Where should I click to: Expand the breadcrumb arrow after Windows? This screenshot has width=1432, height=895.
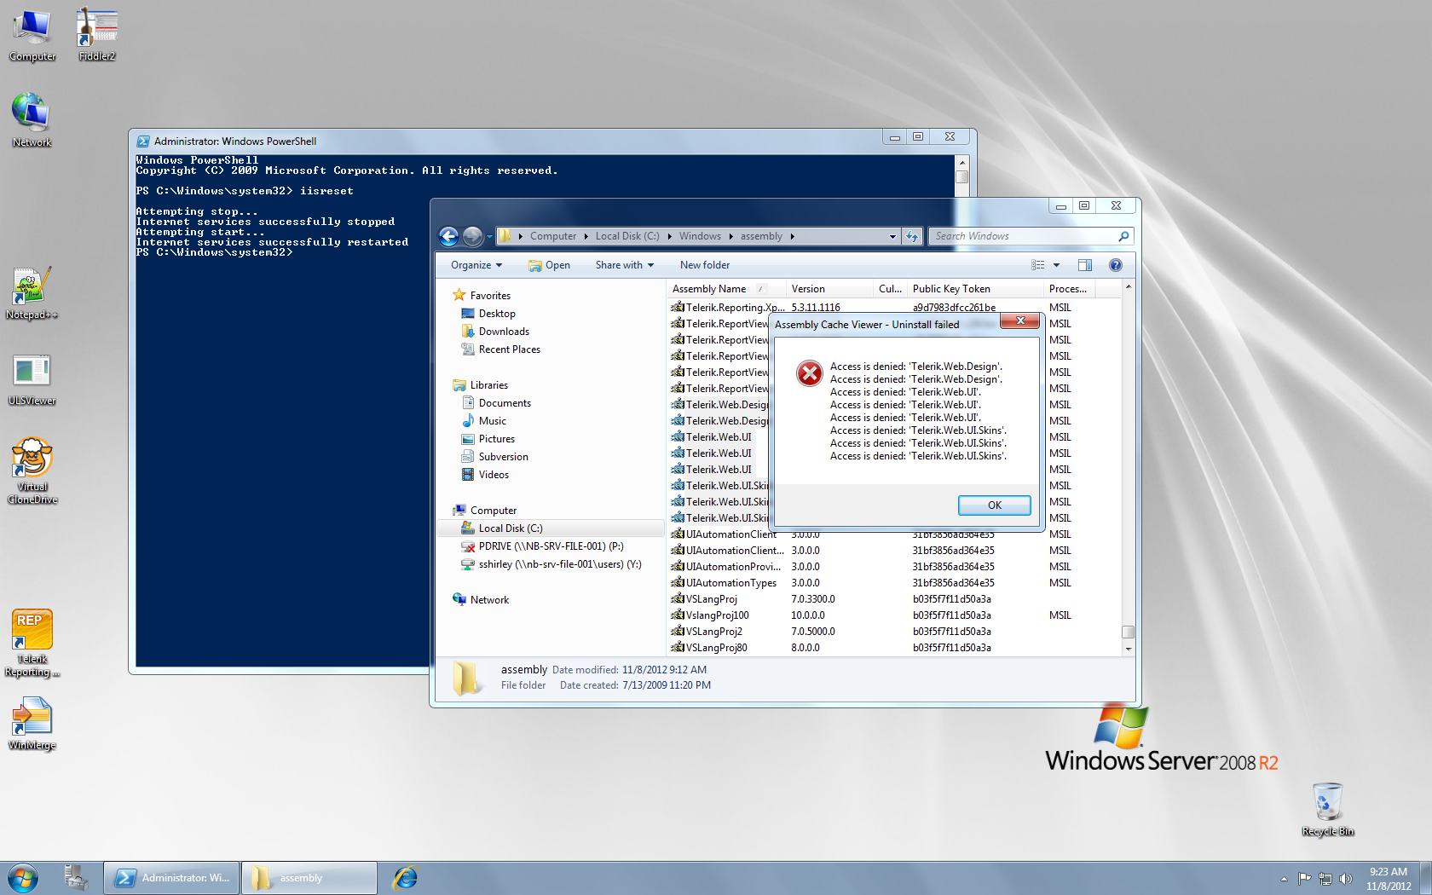[x=730, y=236]
